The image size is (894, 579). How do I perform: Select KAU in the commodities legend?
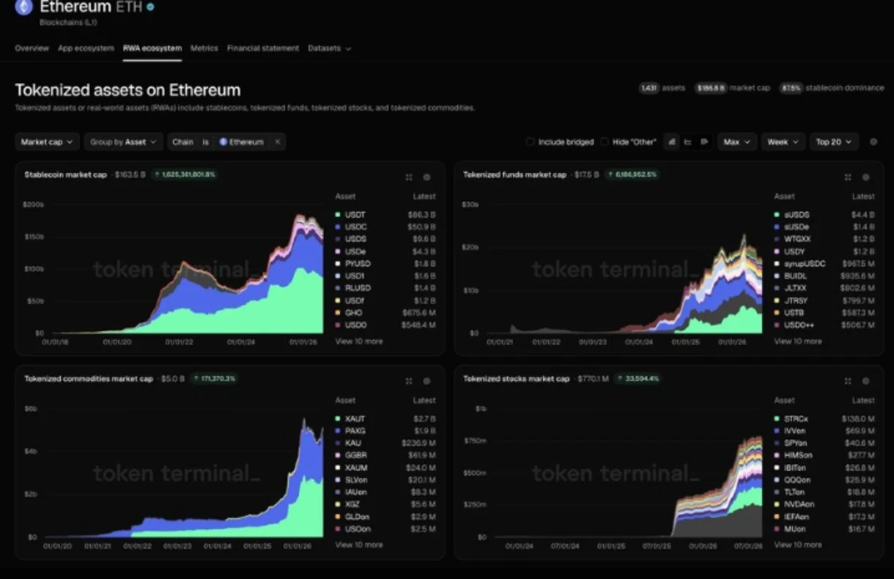352,443
